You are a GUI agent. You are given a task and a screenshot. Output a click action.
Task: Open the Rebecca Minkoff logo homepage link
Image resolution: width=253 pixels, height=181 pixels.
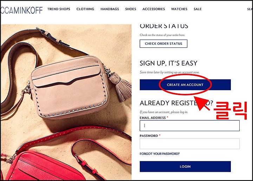[x=22, y=10]
